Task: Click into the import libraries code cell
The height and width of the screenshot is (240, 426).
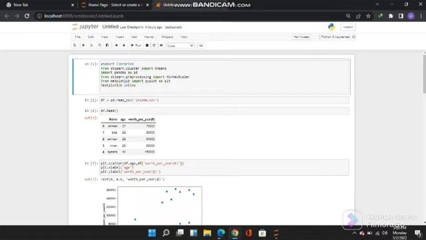Action: tap(225, 77)
